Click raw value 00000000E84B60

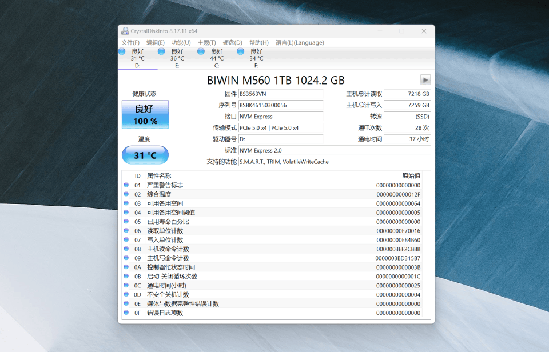tap(399, 239)
